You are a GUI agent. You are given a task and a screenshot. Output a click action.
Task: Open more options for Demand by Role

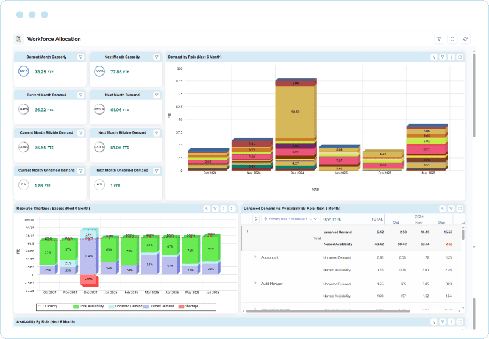451,57
